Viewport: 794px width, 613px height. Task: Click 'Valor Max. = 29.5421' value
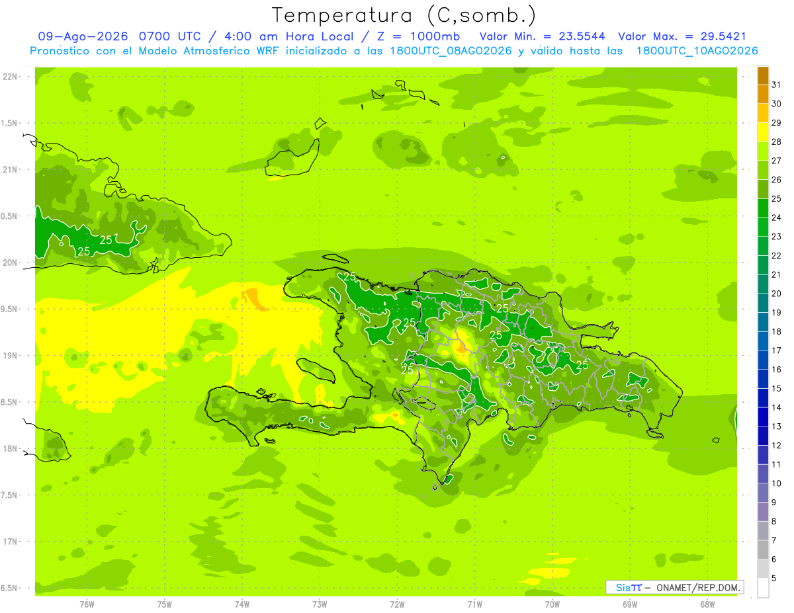point(682,36)
